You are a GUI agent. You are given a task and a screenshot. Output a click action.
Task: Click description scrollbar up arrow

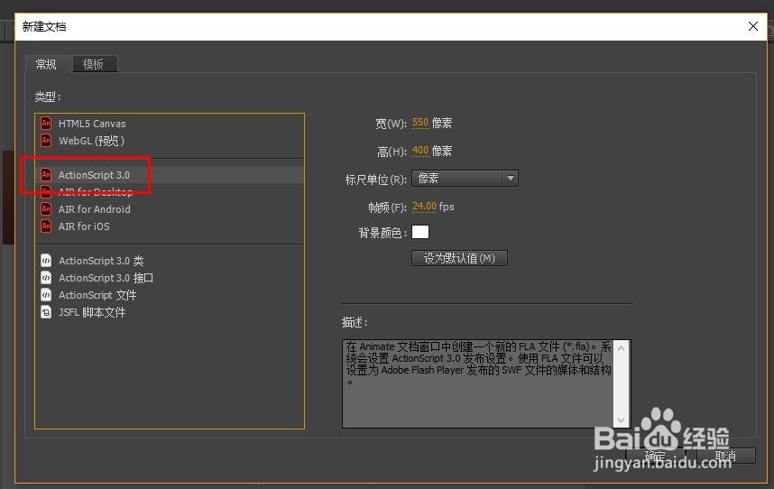[x=621, y=348]
